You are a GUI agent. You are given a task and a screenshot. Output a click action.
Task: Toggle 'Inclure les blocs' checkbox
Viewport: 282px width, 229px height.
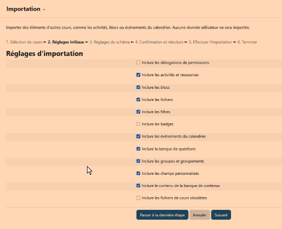(x=138, y=87)
